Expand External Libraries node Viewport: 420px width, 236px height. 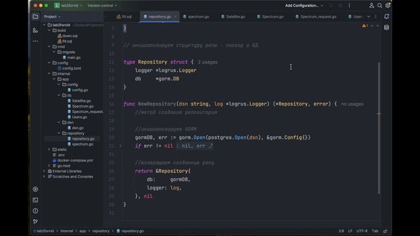click(x=45, y=171)
